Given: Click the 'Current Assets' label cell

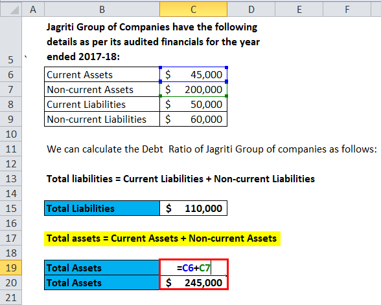Looking at the screenshot, I should 102,74.
